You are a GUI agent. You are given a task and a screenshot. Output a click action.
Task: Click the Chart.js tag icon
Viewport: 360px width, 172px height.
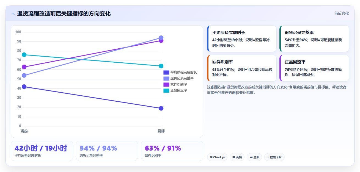211,157
